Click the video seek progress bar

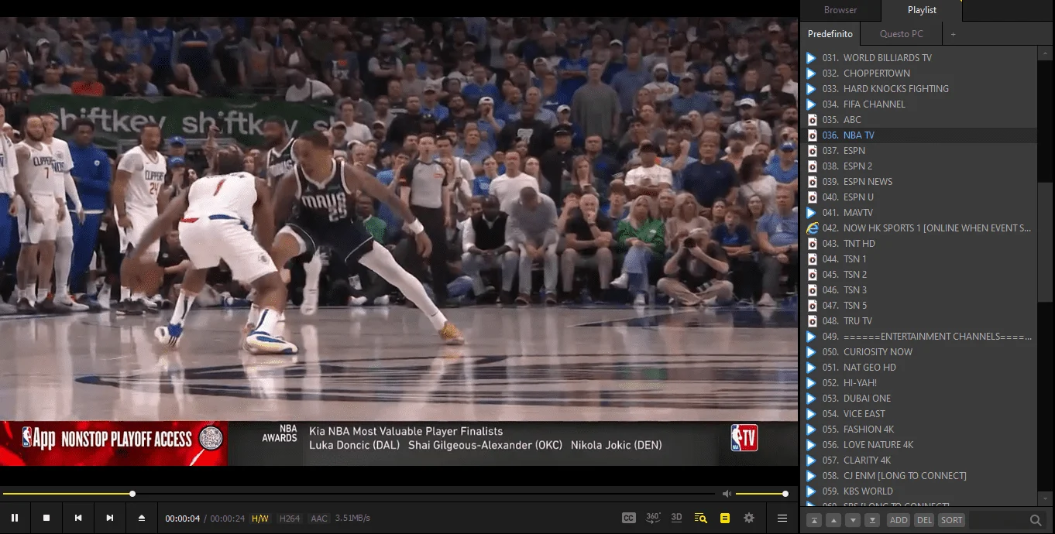(359, 494)
